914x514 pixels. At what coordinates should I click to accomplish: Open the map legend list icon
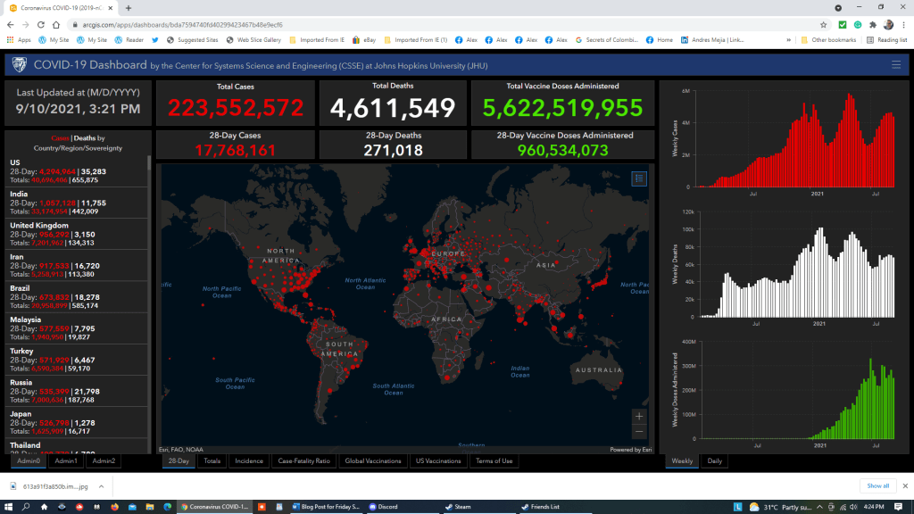pyautogui.click(x=638, y=178)
